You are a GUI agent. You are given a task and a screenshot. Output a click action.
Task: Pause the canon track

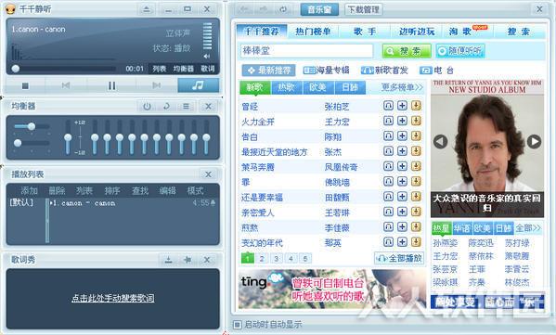pyautogui.click(x=111, y=85)
